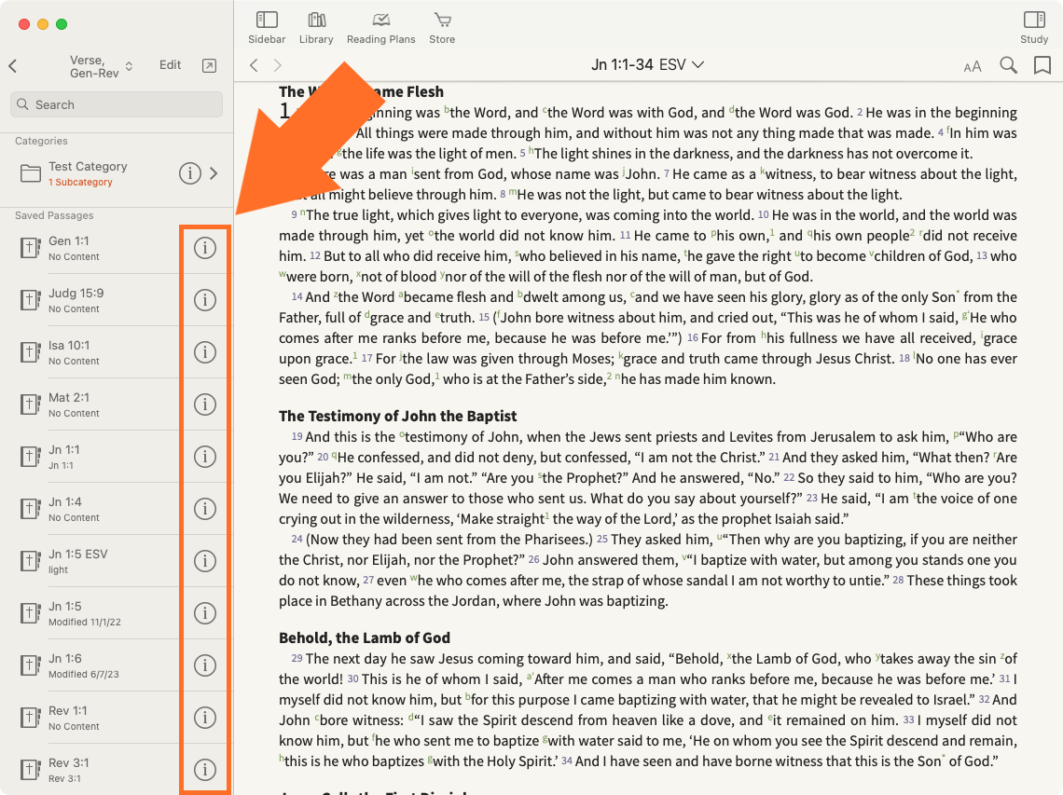
Task: Show info for Jn 1:5 Modified 11/1/22
Action: (205, 613)
